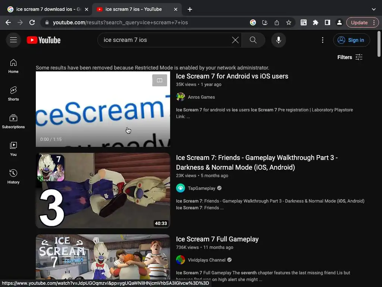Image resolution: width=382 pixels, height=287 pixels.
Task: Open the Filters panel
Action: tap(350, 57)
